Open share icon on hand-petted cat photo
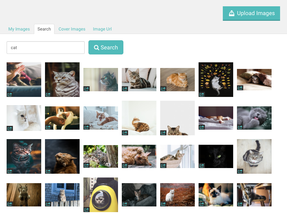 [48, 127]
